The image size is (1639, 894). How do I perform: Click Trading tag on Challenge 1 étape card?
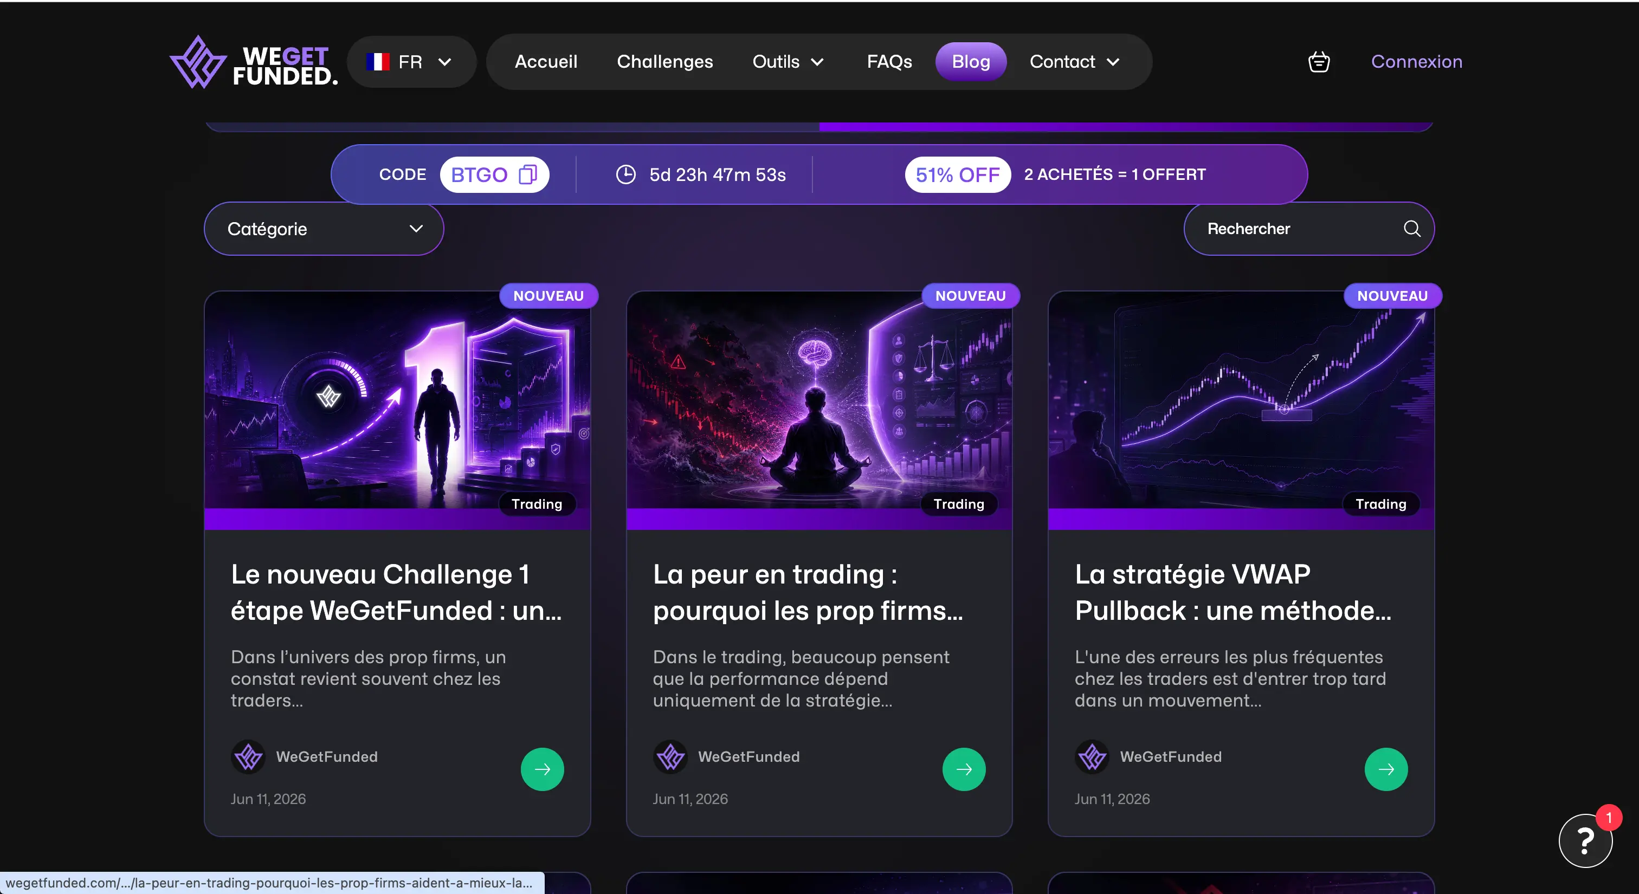(x=537, y=504)
